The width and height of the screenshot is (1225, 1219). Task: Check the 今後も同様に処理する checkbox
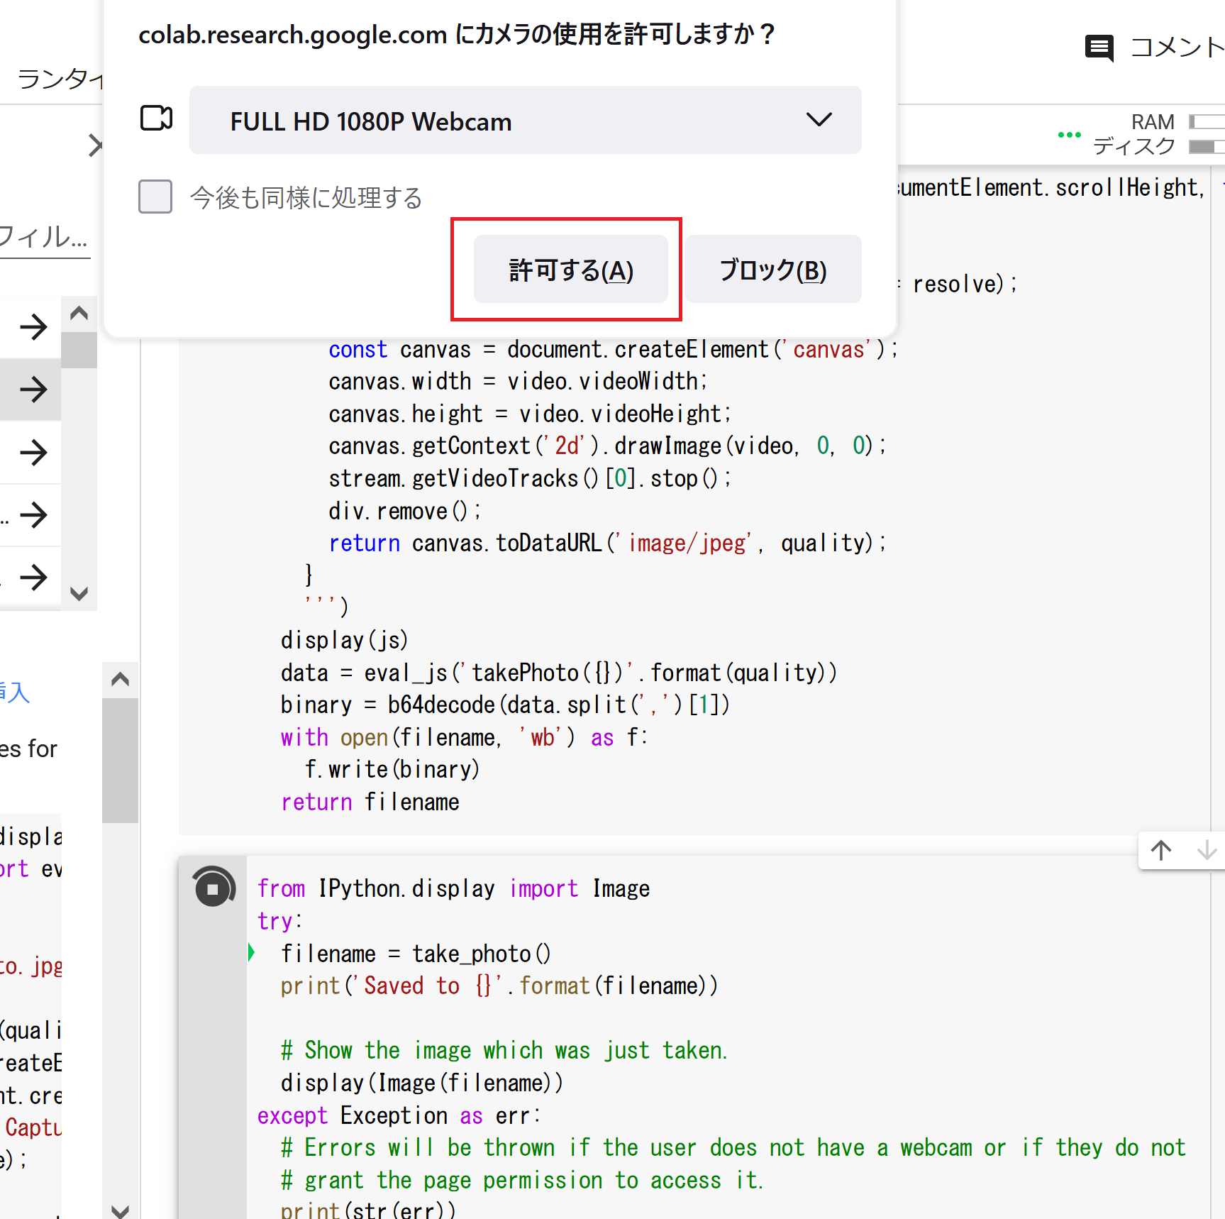pyautogui.click(x=155, y=197)
